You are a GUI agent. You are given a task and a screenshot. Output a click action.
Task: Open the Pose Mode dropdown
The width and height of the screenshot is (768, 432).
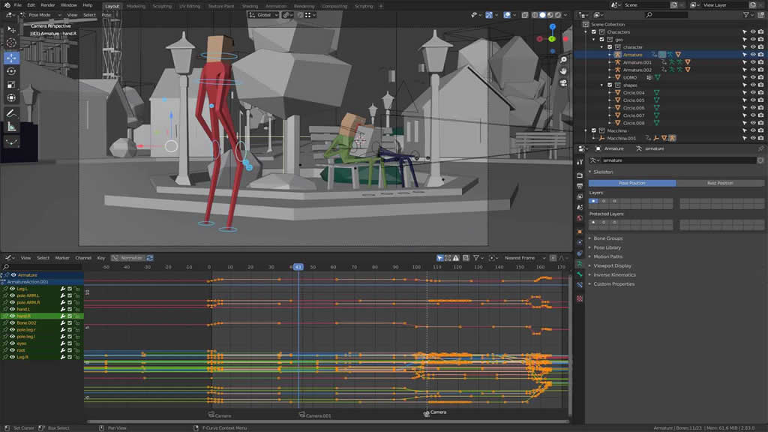pyautogui.click(x=40, y=15)
